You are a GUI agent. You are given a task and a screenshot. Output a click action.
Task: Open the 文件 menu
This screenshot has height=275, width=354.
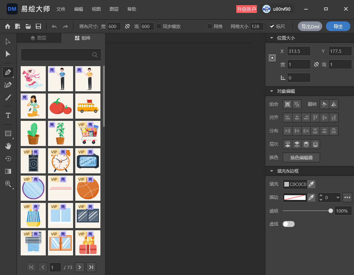pos(61,9)
